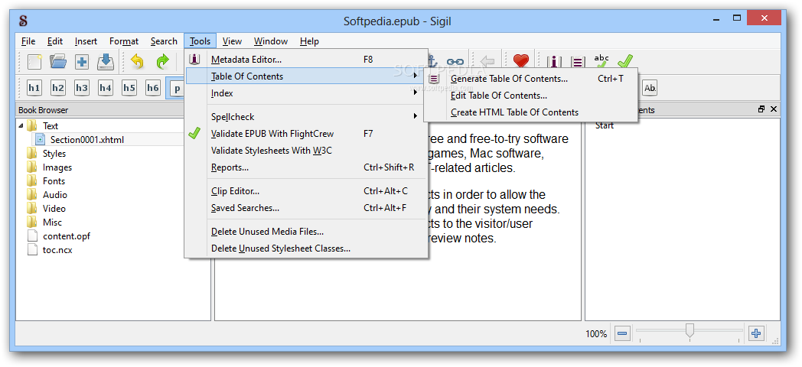The width and height of the screenshot is (802, 367).
Task: Click the Save toolbar icon
Action: click(x=106, y=62)
